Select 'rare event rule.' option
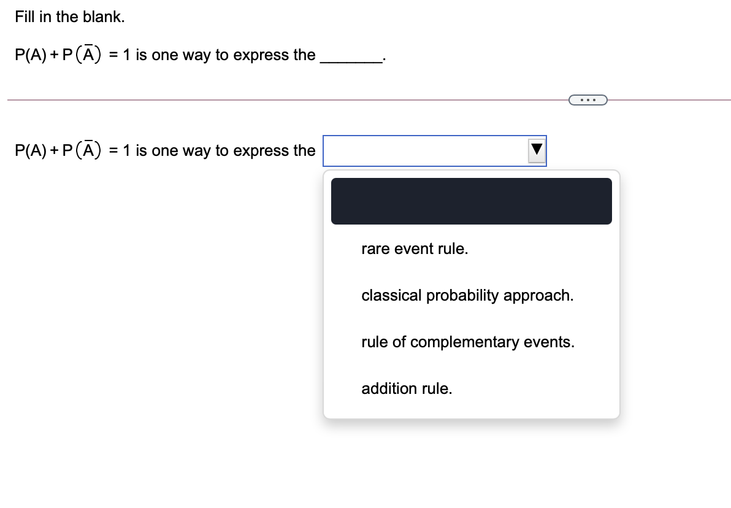The width and height of the screenshot is (731, 508). tap(415, 248)
